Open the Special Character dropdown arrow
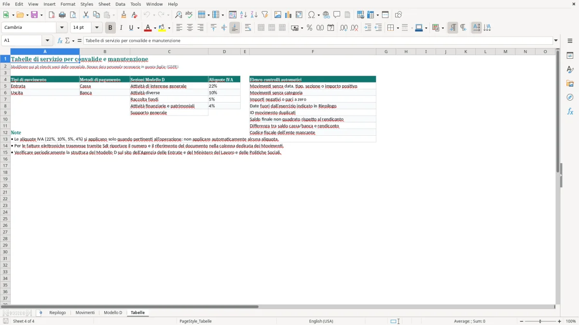 coord(318,15)
